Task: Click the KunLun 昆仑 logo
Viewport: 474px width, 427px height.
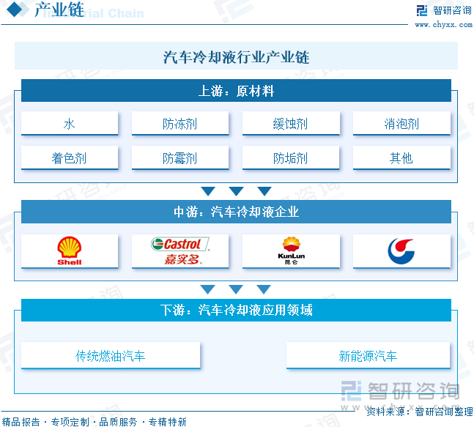Action: tap(291, 250)
